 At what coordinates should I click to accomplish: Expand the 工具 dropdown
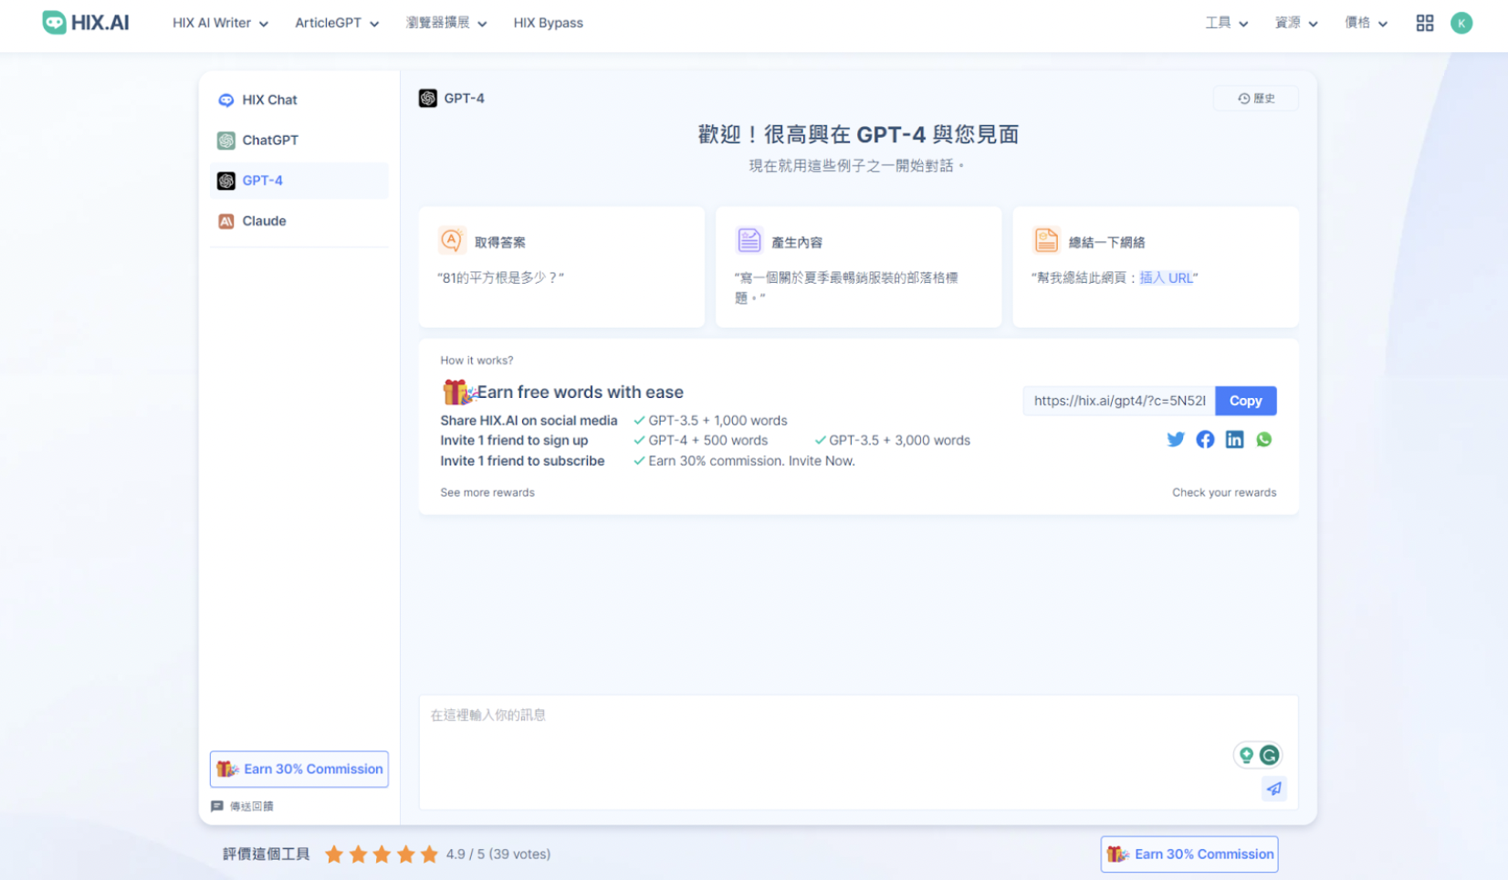[1226, 23]
